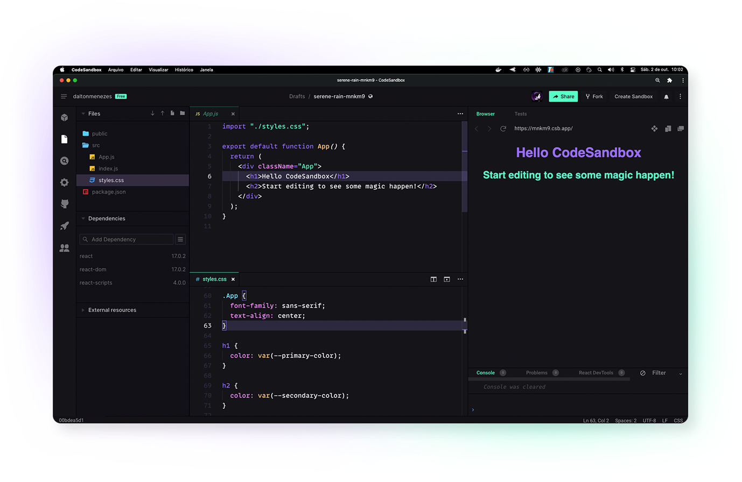Switch to the React DevTools tab

596,373
